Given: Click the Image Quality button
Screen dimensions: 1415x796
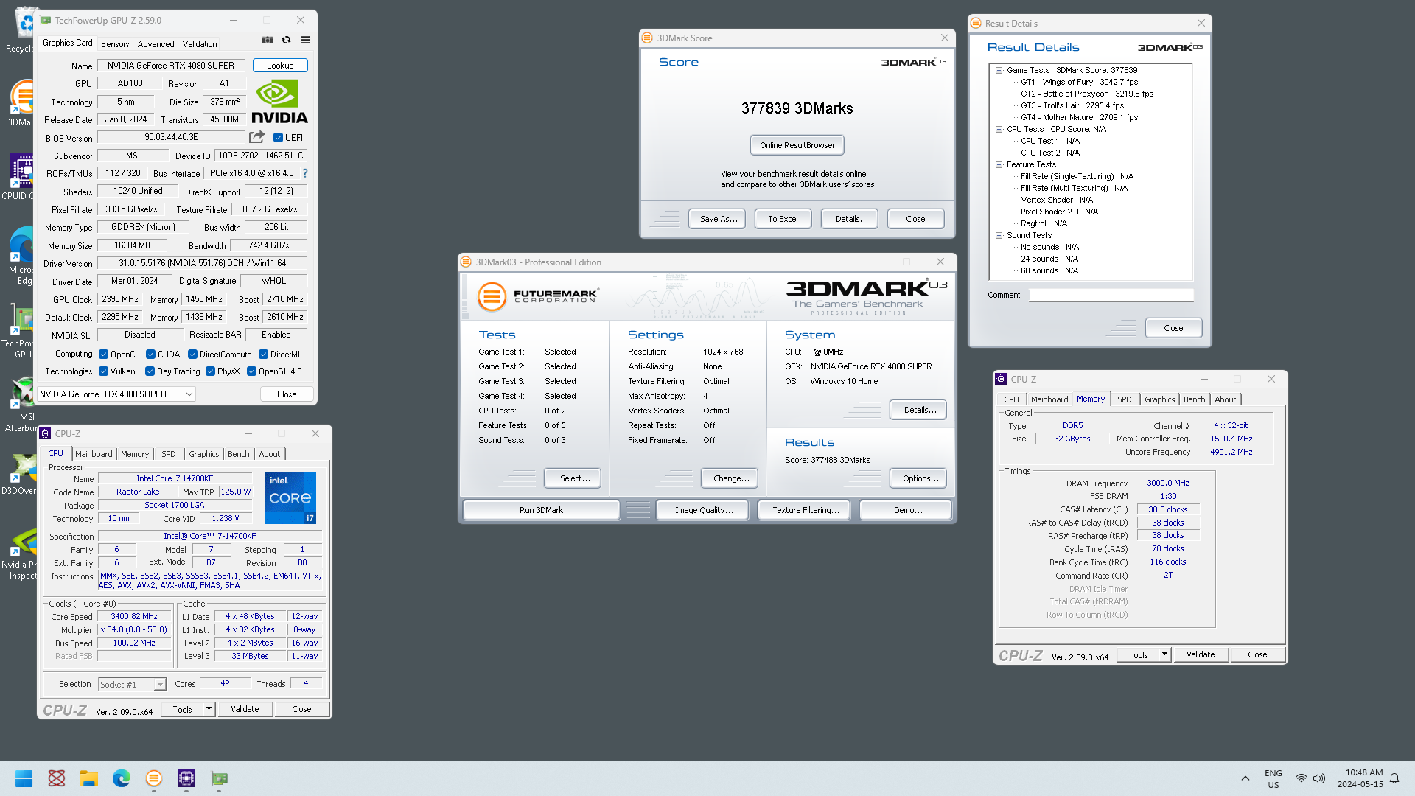Looking at the screenshot, I should 703,510.
